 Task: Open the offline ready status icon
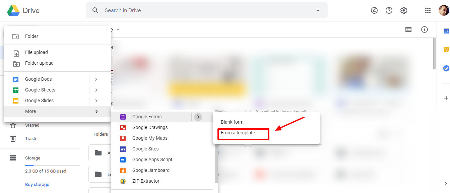click(374, 10)
